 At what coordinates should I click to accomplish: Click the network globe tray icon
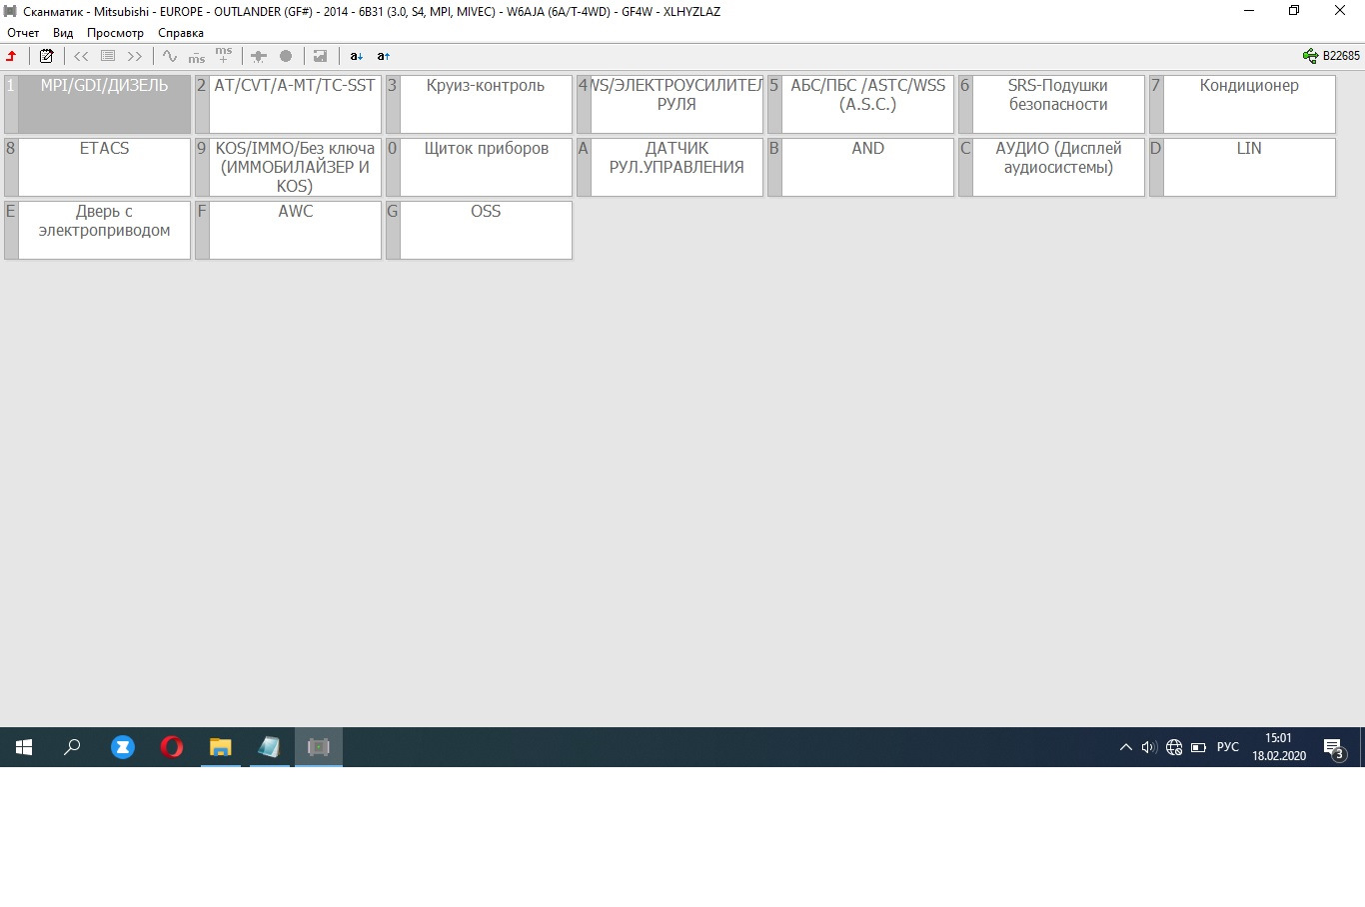coord(1174,747)
